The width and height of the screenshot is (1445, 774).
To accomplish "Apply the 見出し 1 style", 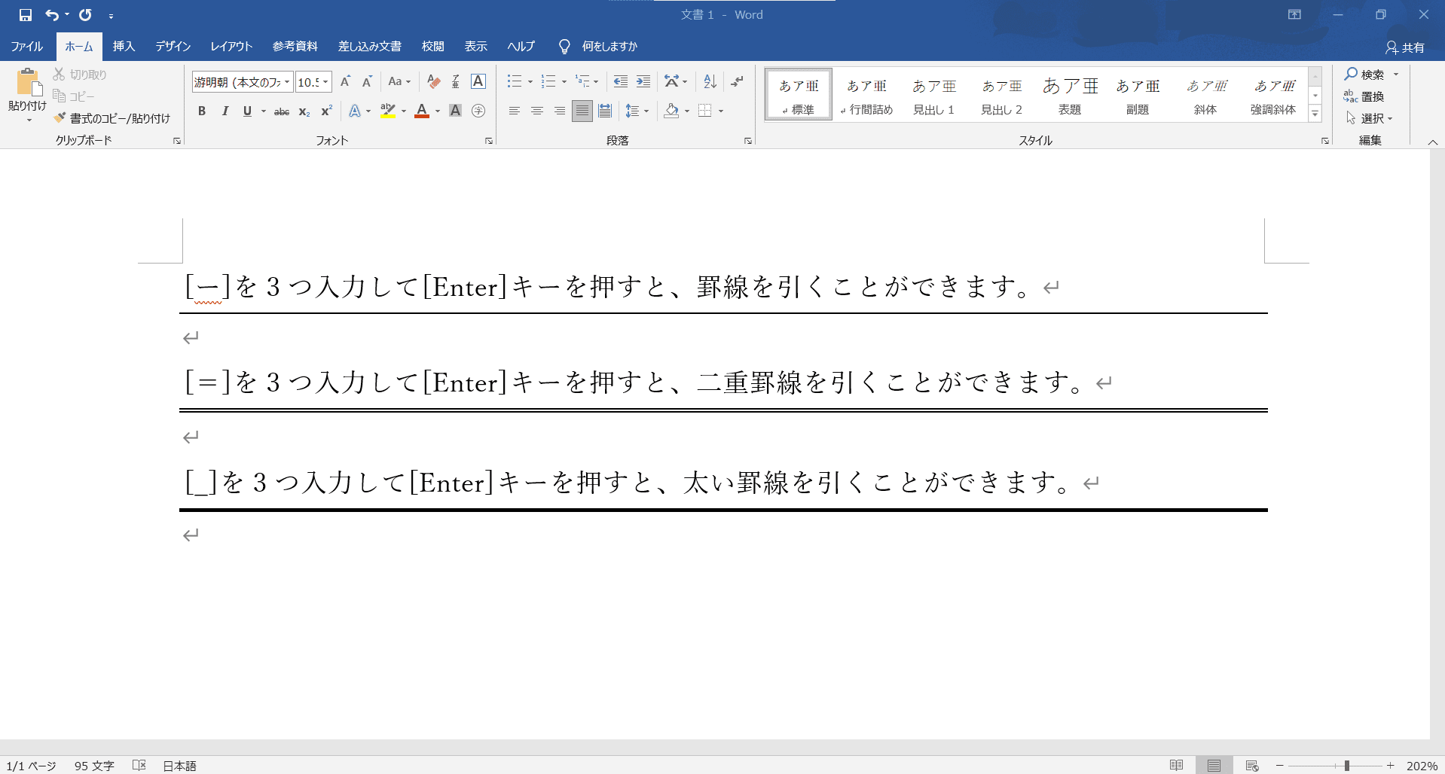I will point(933,95).
